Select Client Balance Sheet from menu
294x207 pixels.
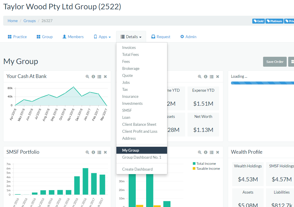coord(139,124)
